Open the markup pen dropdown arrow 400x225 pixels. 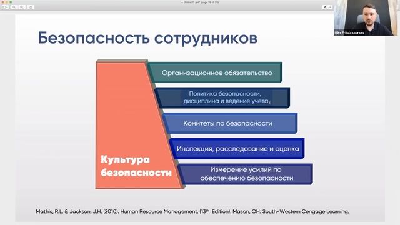[x=330, y=7]
